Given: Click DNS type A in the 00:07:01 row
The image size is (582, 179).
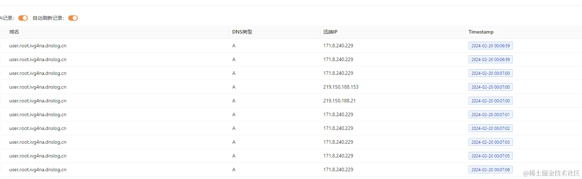Looking at the screenshot, I should tap(234, 114).
